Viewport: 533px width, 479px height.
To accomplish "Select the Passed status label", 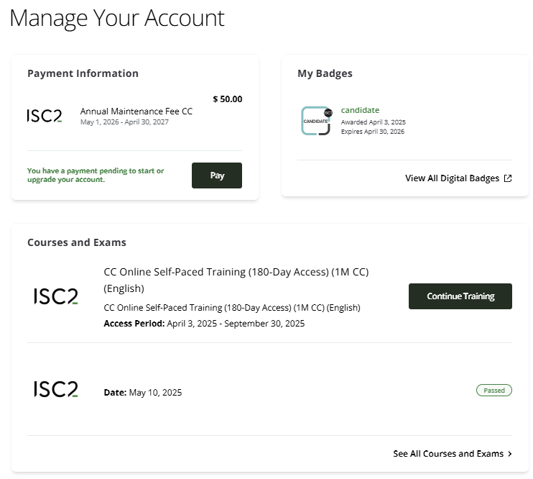I will click(494, 391).
